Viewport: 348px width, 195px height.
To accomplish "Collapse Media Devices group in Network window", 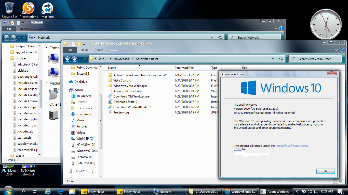I will click(x=46, y=83).
